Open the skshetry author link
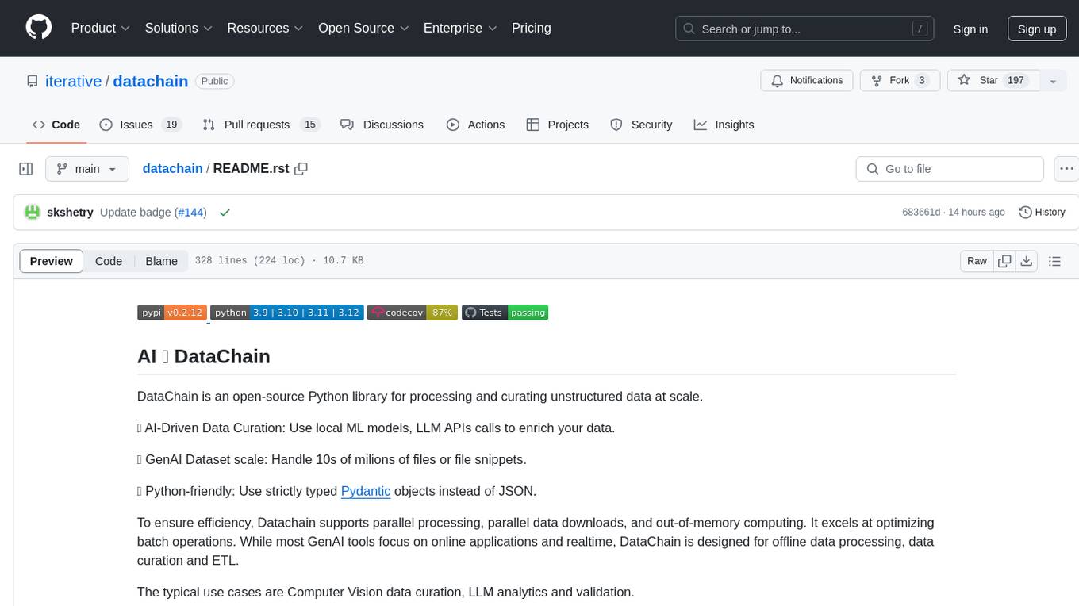The width and height of the screenshot is (1079, 606). point(71,213)
